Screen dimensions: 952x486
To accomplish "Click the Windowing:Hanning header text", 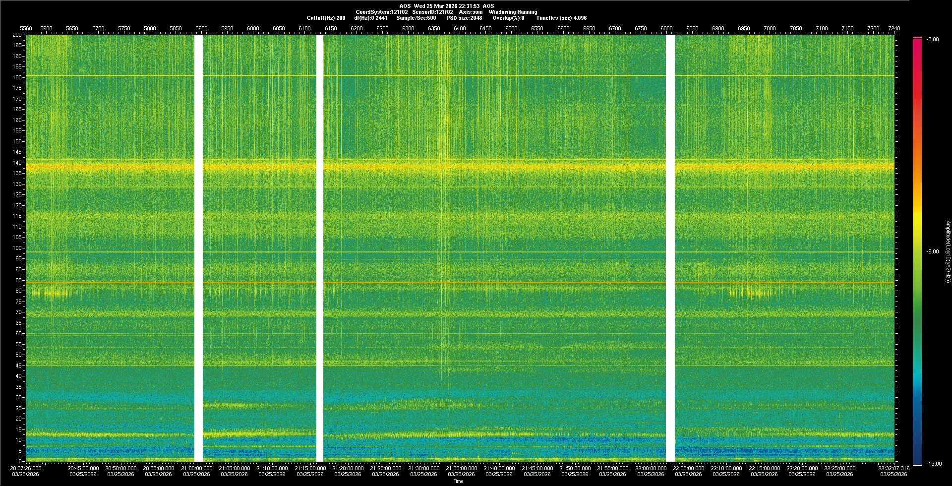I will [513, 12].
